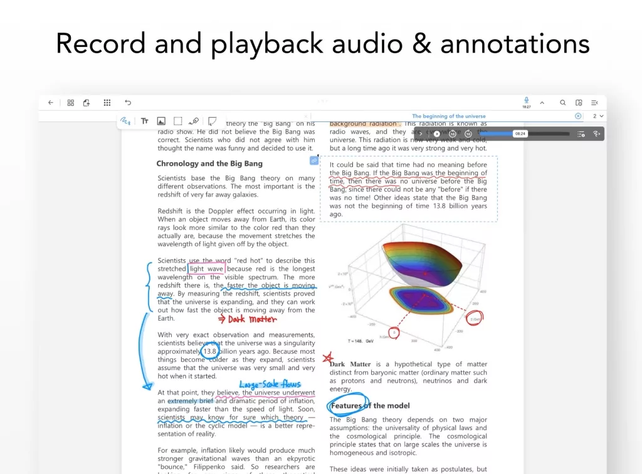Screen dimensions: 642x474
Task: Go back using the left arrow
Action: point(50,103)
